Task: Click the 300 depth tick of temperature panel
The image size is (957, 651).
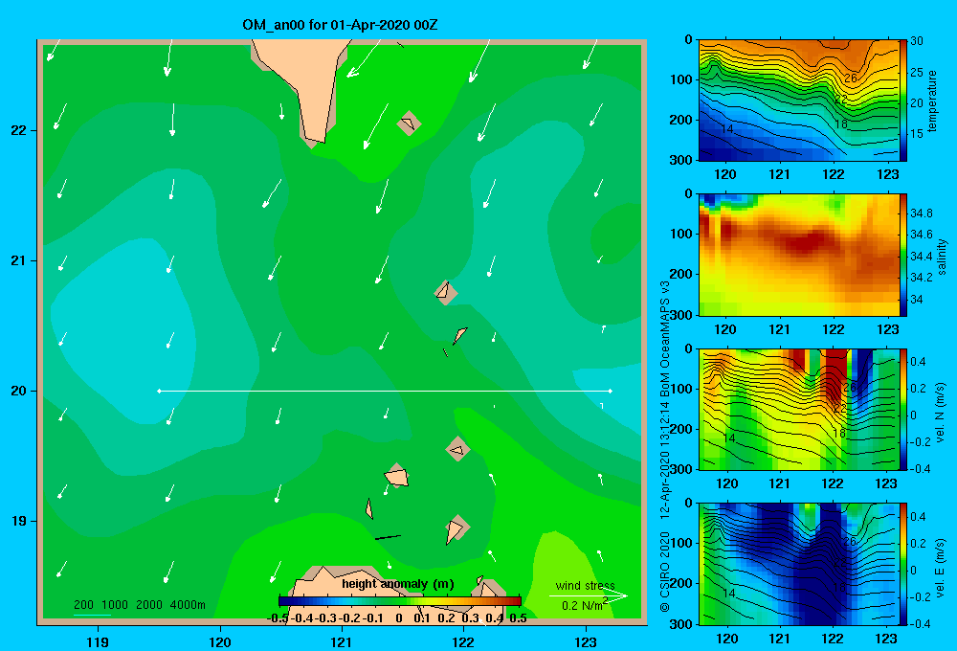Action: tap(680, 160)
